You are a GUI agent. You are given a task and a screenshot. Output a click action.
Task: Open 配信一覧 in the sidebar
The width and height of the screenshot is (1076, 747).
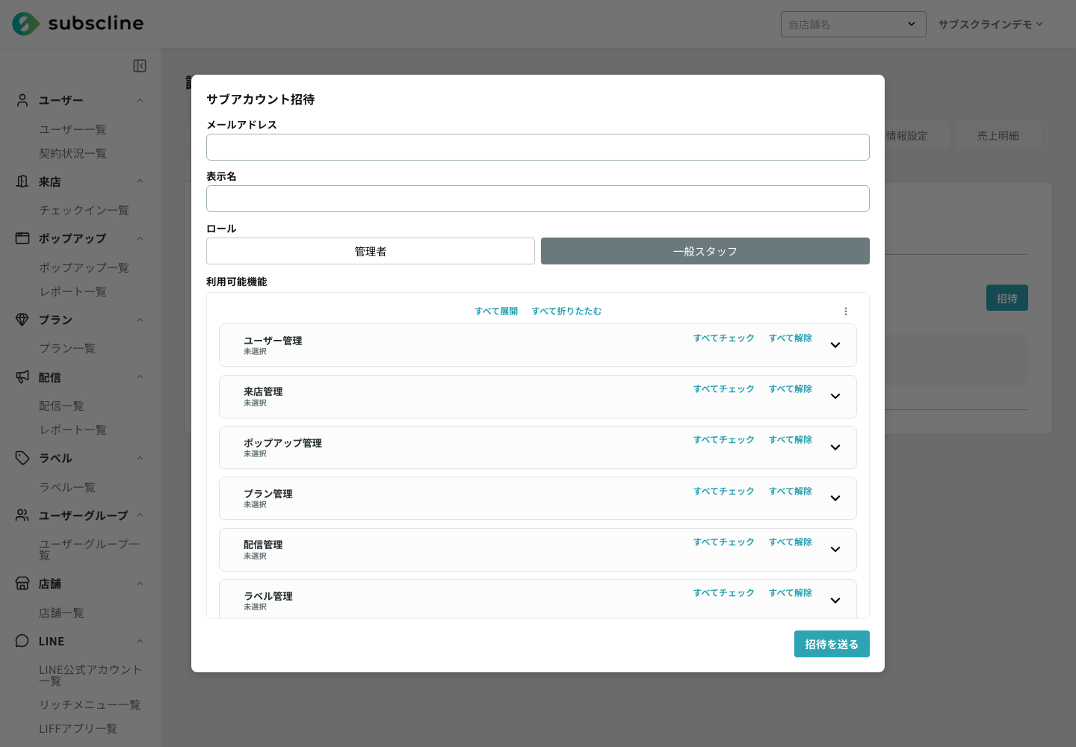pyautogui.click(x=61, y=406)
